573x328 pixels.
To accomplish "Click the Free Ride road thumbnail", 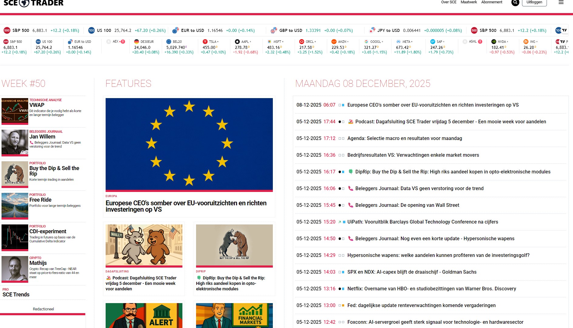I will 15,206.
